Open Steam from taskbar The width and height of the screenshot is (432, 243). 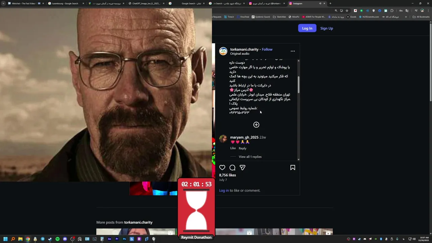50,239
